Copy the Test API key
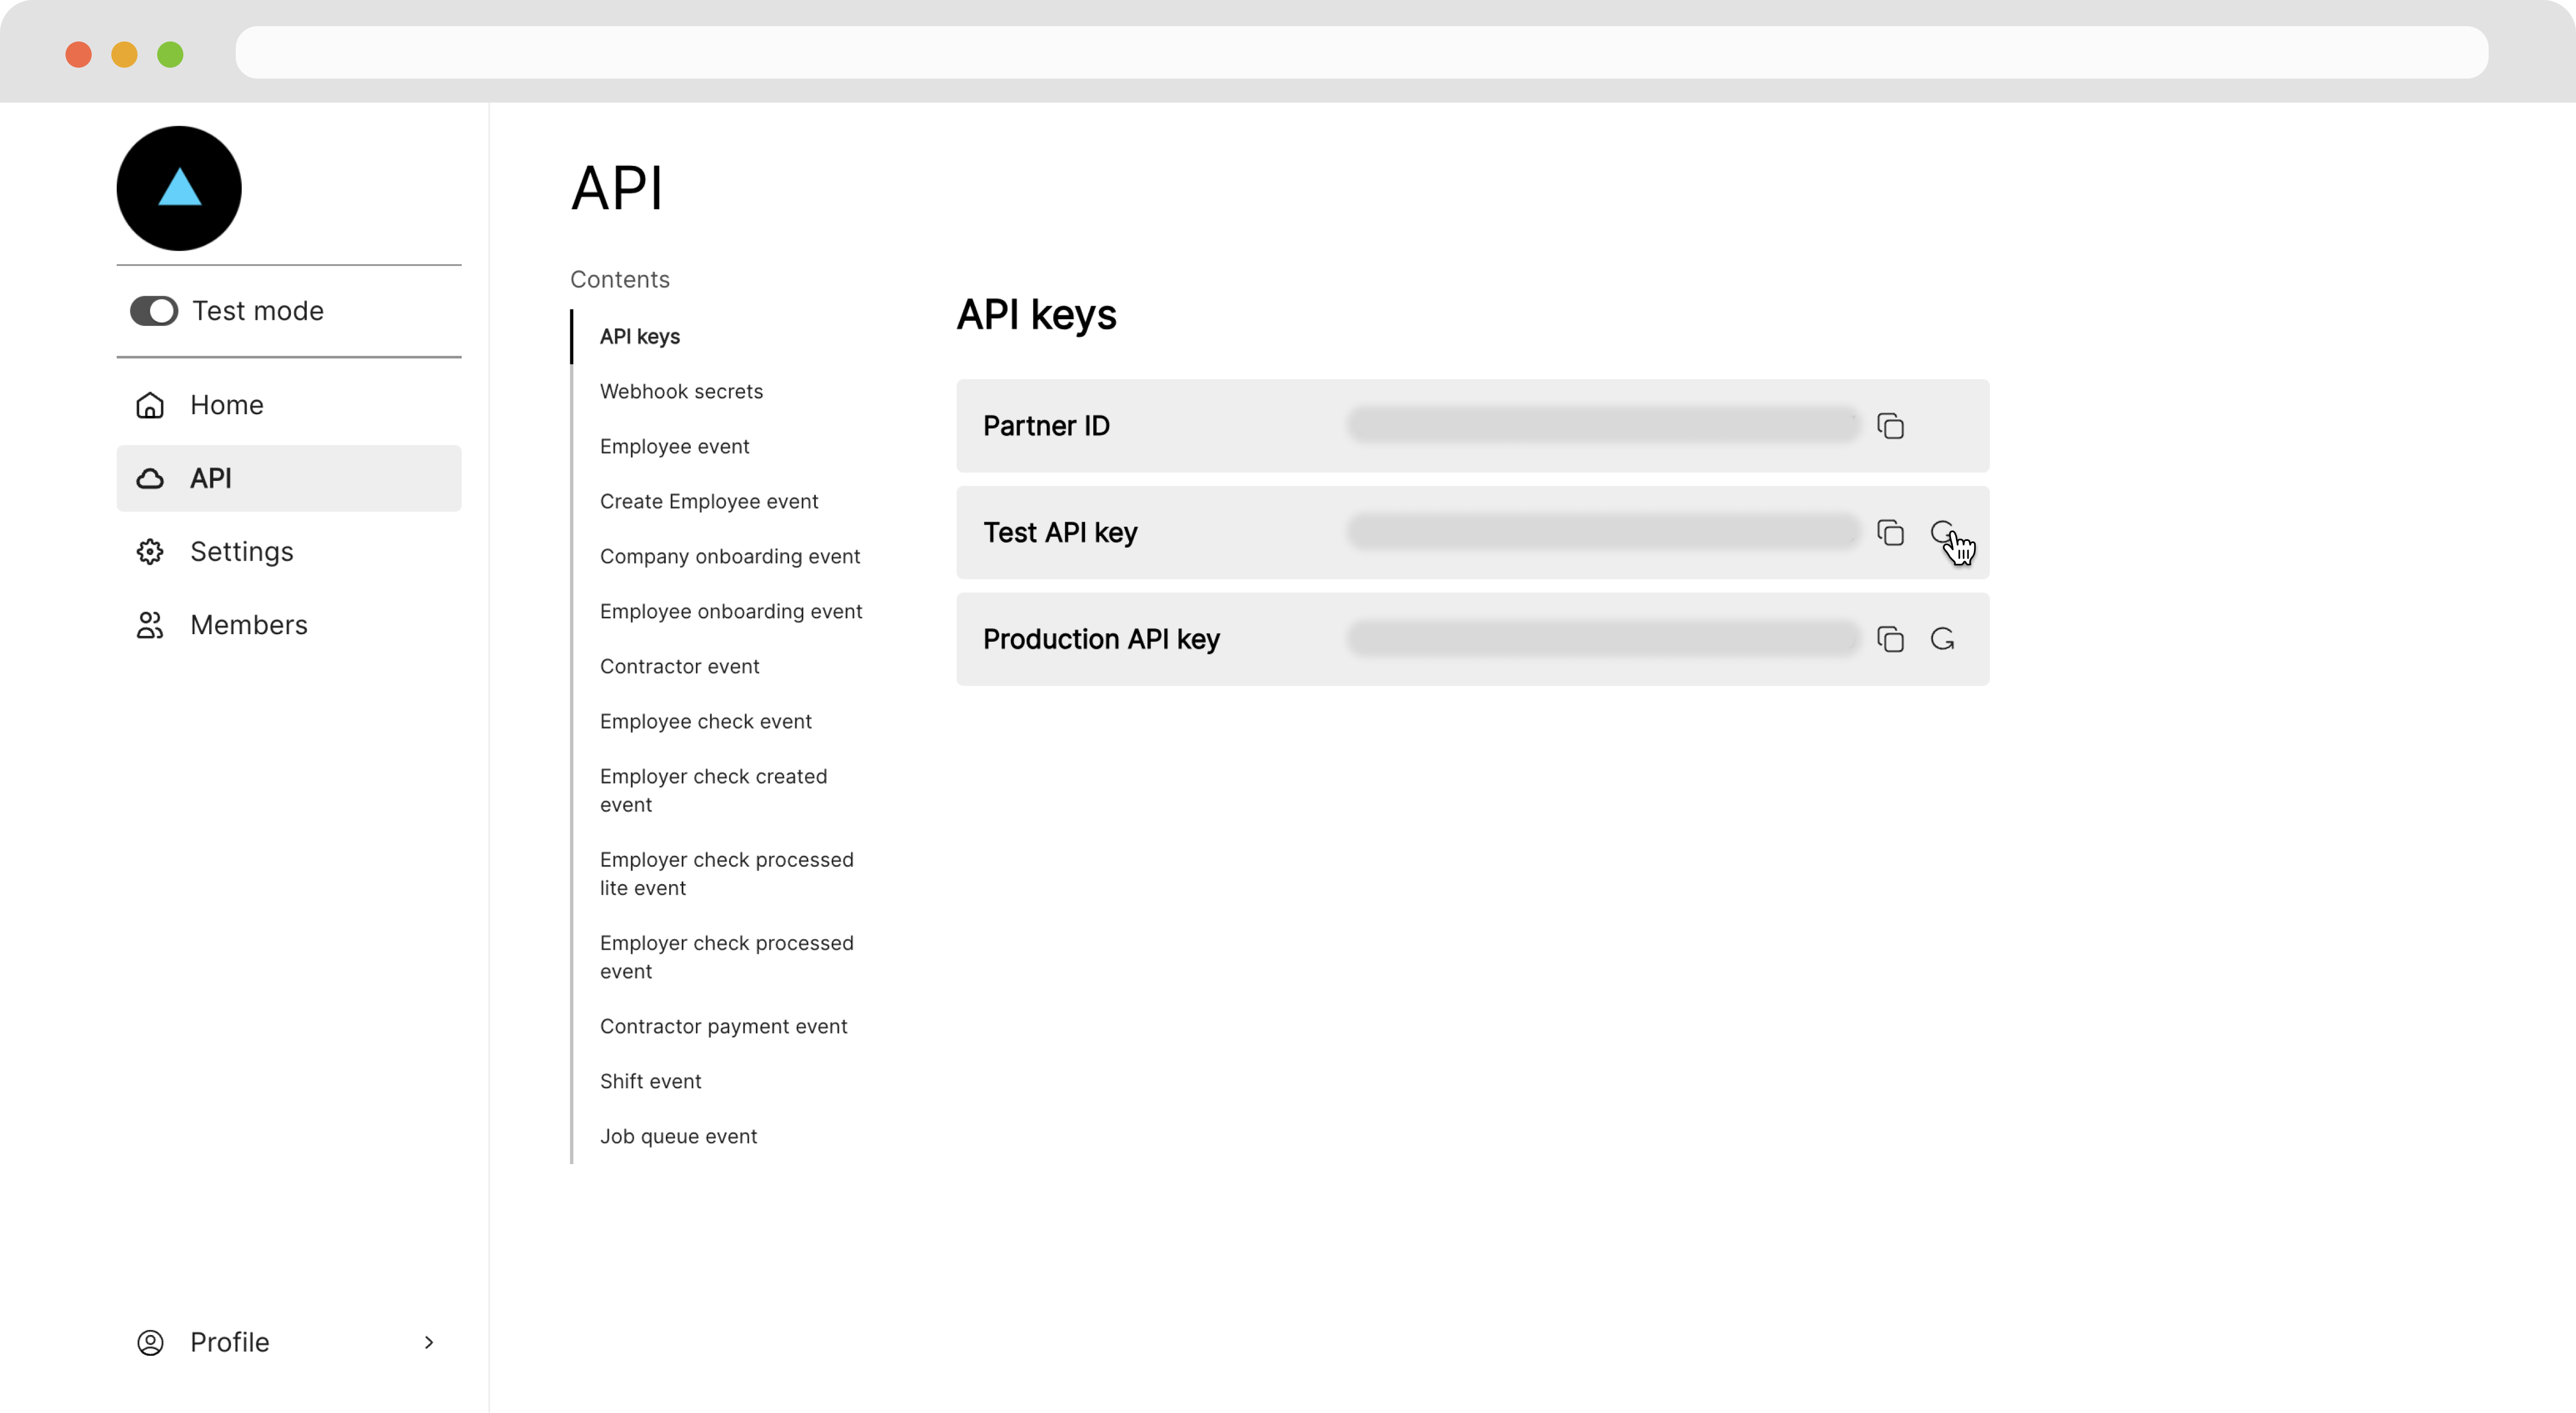This screenshot has width=2576, height=1413. tap(1890, 533)
